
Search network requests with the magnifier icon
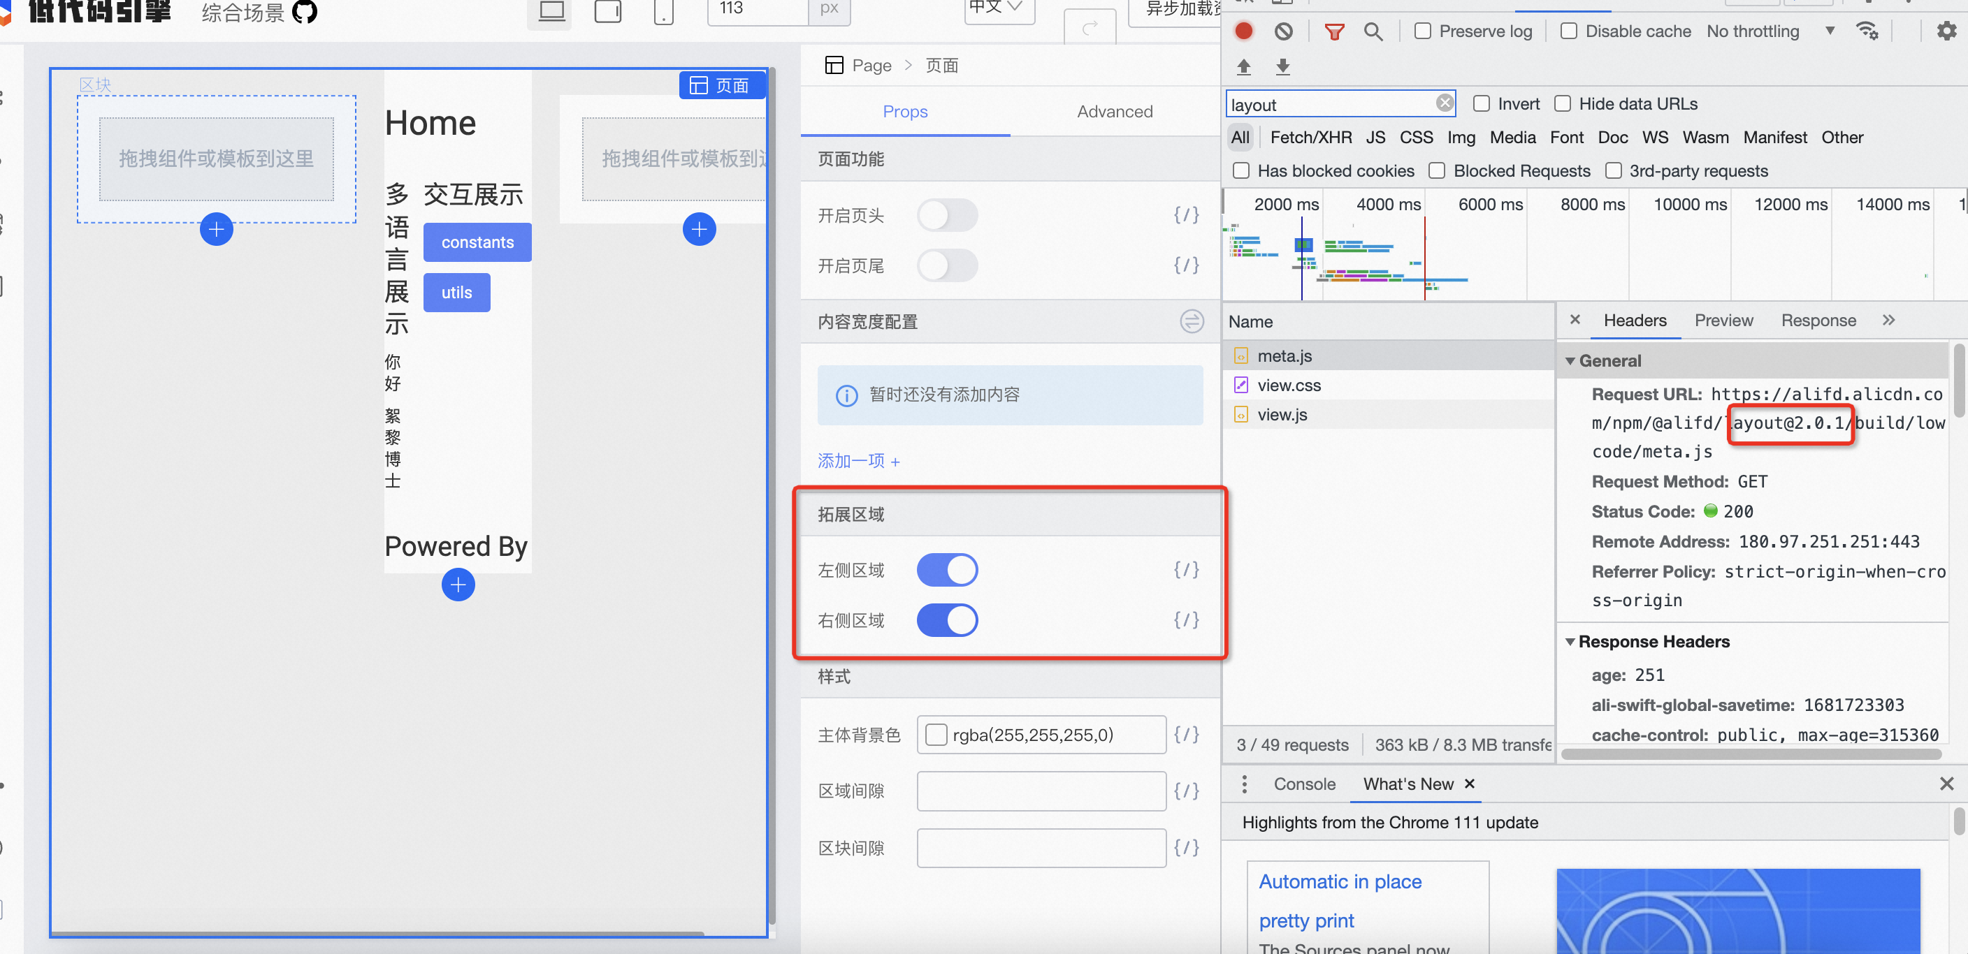tap(1375, 31)
